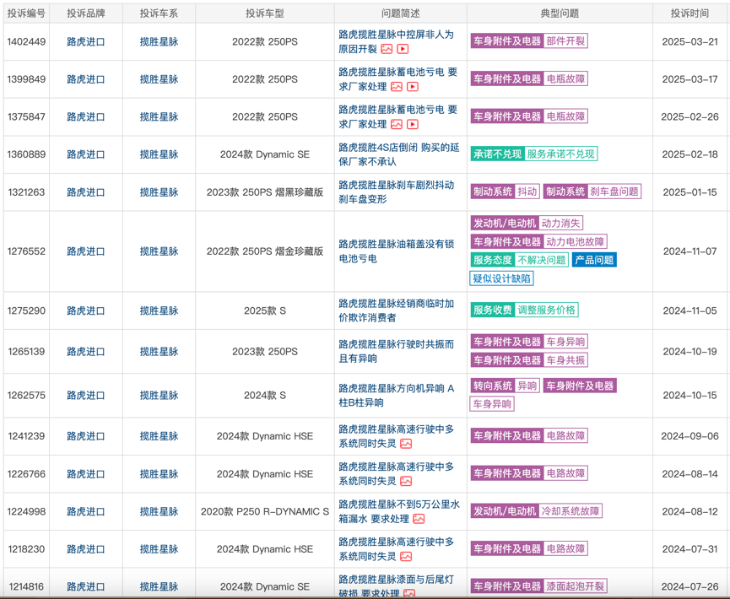Select 发动机/电动机 冷却系统故障 tag
This screenshot has width=730, height=599.
(537, 511)
